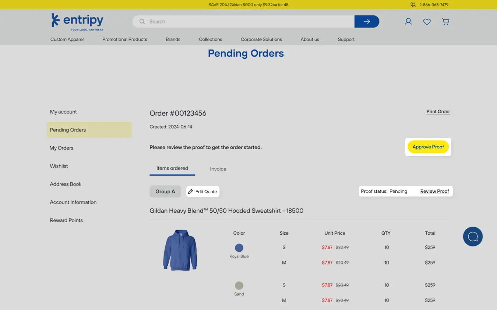Click the product title Gildan Heavy Blend Hooded Sweatshirt
Viewport: 497px width, 310px height.
(226, 211)
